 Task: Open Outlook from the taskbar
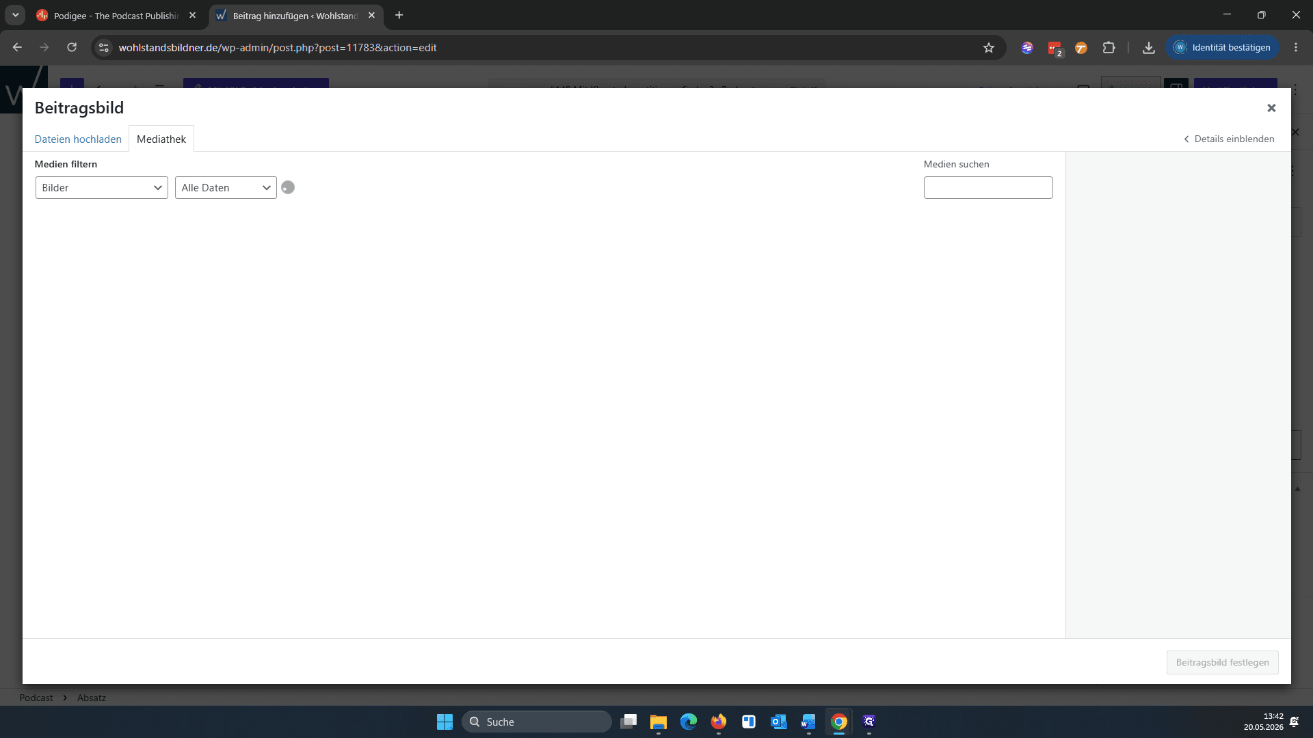(x=779, y=722)
